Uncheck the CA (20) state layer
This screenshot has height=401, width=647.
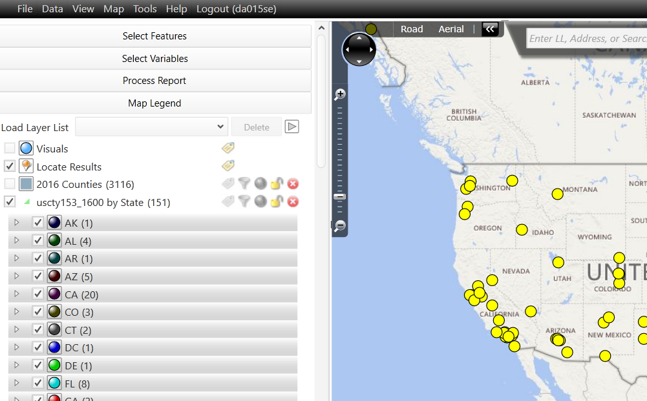point(37,293)
